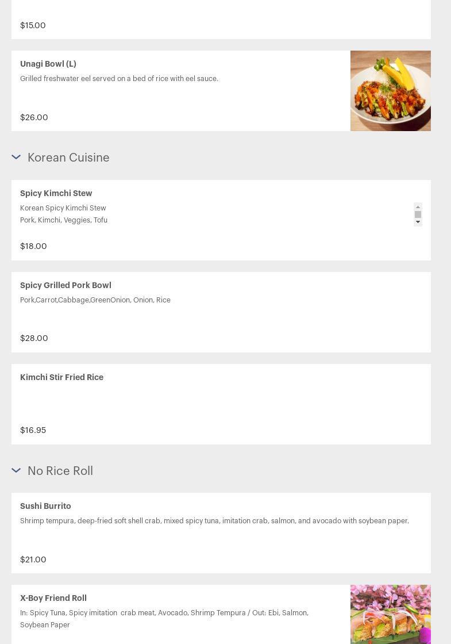Image resolution: width=451 pixels, height=644 pixels.
Task: Click the Korean Cuisine heading text
Action: tap(68, 158)
